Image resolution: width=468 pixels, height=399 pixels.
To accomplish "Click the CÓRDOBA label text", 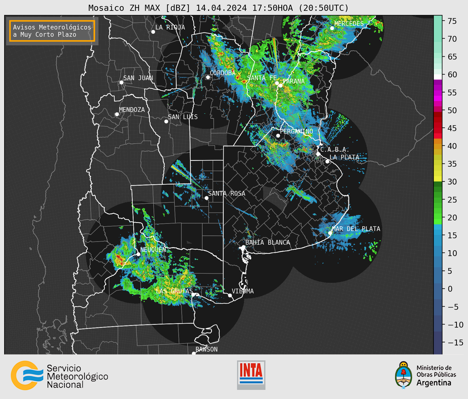I will point(223,73).
